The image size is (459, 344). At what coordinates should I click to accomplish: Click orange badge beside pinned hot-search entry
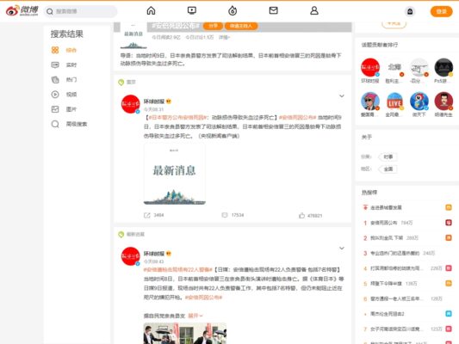pos(449,207)
